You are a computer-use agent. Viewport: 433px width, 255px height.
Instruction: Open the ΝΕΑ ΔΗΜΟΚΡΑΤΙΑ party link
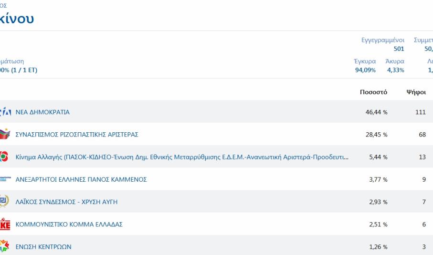(x=42, y=112)
